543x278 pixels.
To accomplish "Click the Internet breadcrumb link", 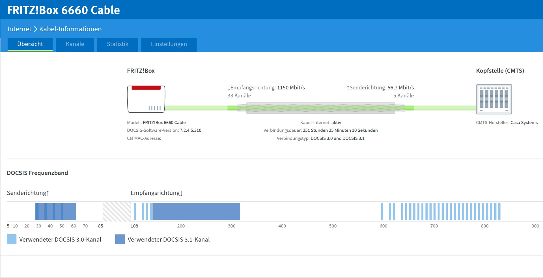I will point(19,29).
